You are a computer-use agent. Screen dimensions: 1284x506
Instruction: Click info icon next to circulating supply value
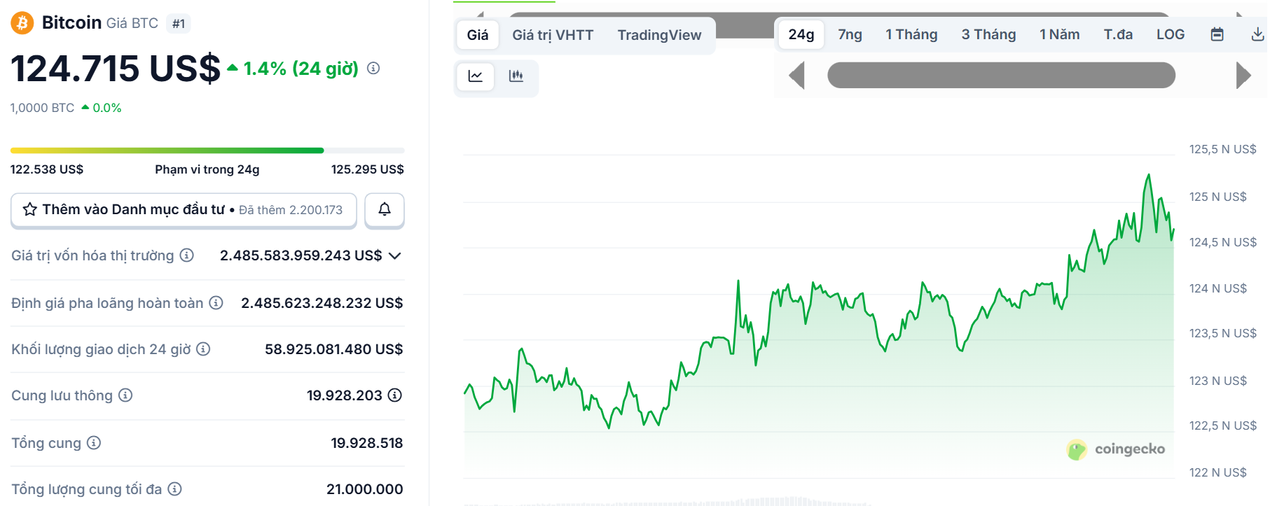pyautogui.click(x=395, y=395)
